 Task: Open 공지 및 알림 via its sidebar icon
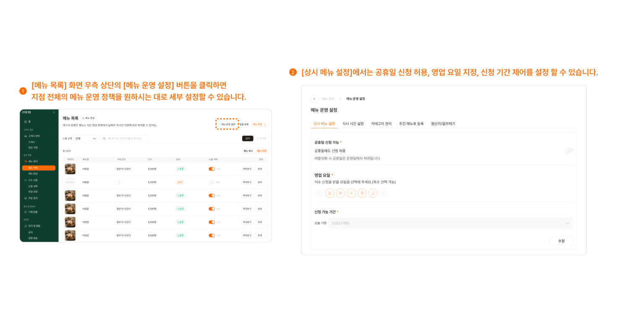[26, 226]
